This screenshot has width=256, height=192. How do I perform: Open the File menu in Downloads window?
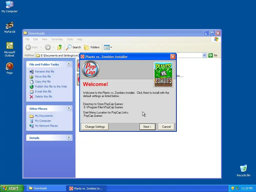(27, 39)
